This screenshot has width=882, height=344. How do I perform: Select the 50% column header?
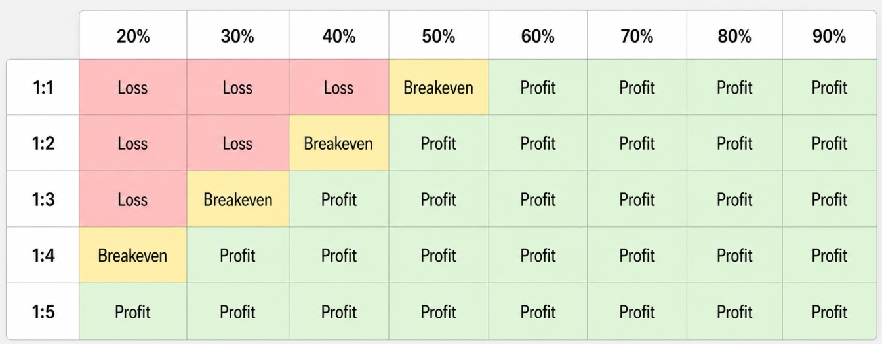point(438,37)
